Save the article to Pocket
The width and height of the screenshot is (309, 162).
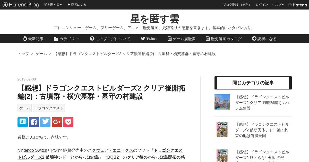68,122
